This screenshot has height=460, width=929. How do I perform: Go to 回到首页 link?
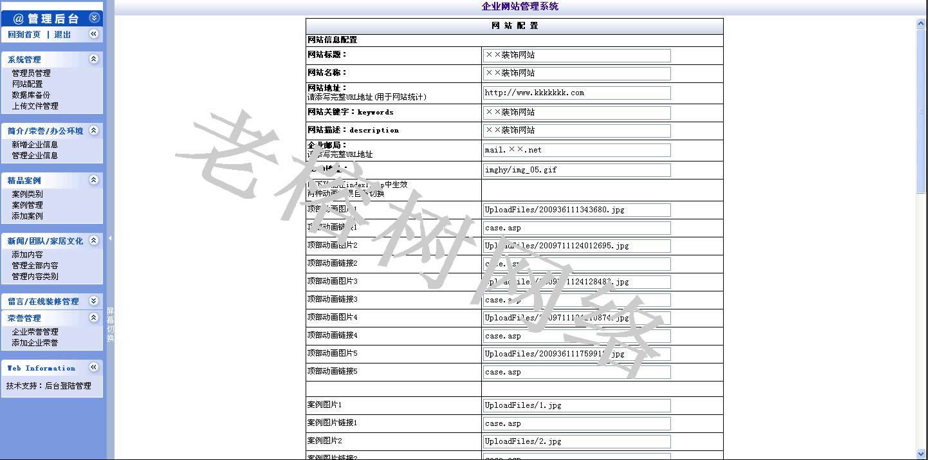(x=24, y=35)
